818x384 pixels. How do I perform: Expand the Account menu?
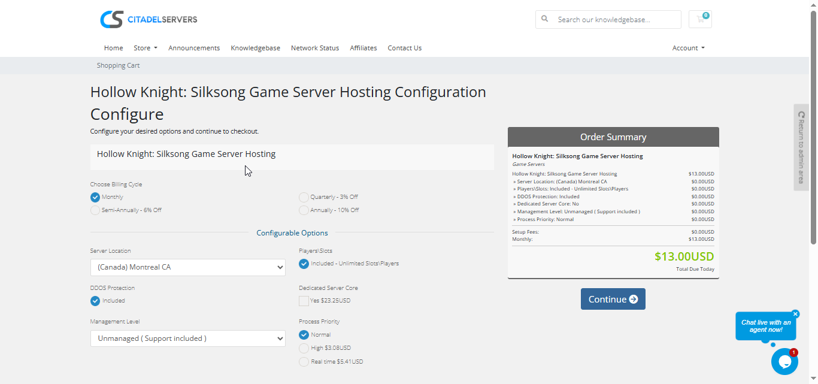click(688, 48)
